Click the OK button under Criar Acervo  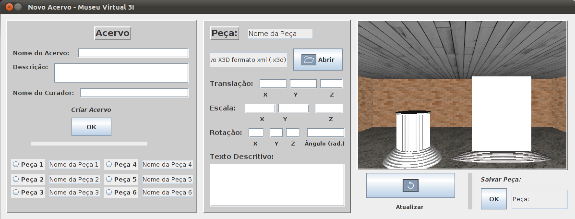(x=91, y=127)
